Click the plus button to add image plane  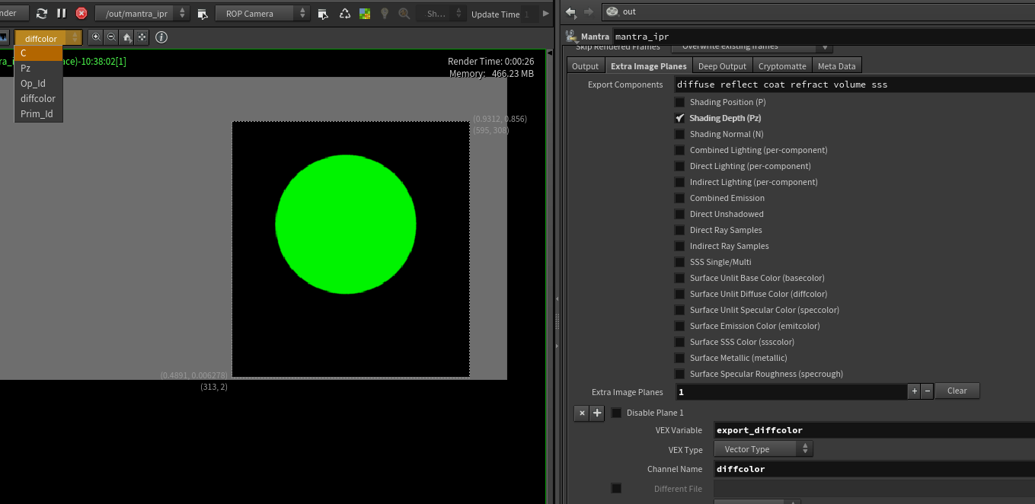(x=914, y=391)
